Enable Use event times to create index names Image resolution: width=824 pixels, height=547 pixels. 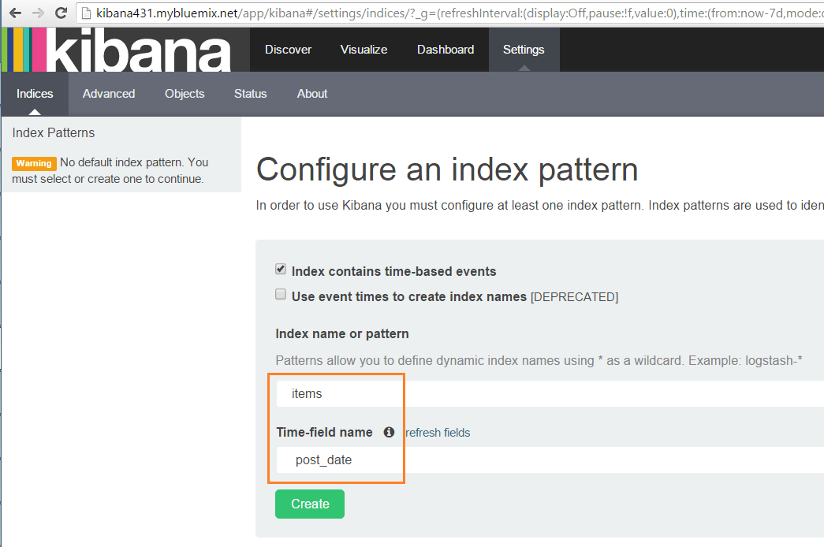click(280, 294)
